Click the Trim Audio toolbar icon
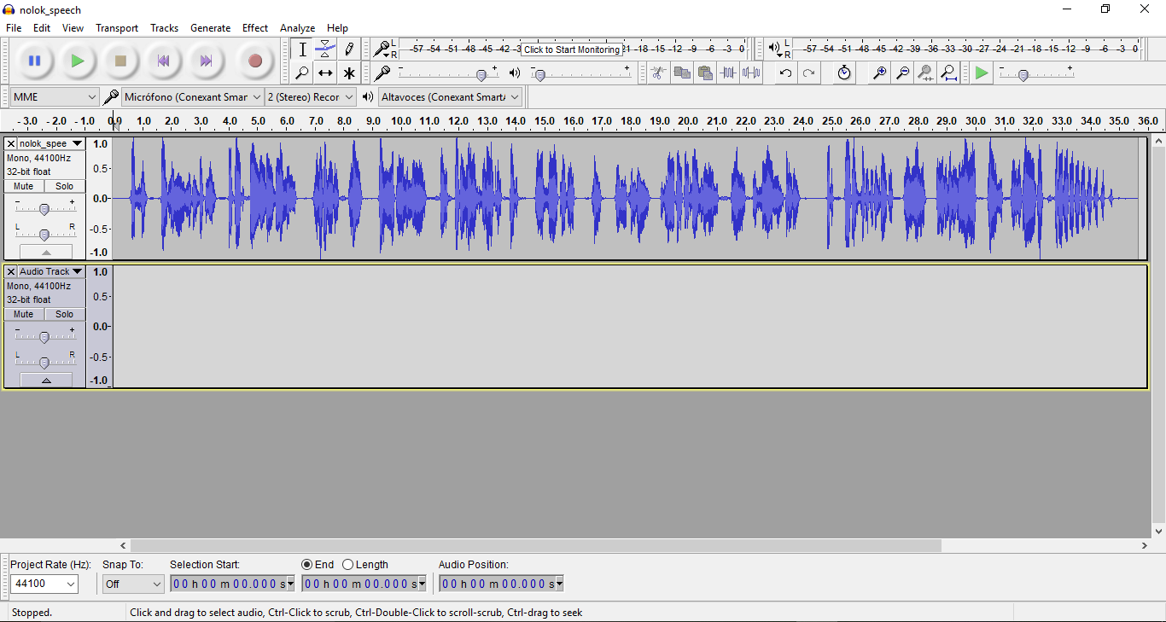This screenshot has width=1166, height=622. [x=728, y=73]
